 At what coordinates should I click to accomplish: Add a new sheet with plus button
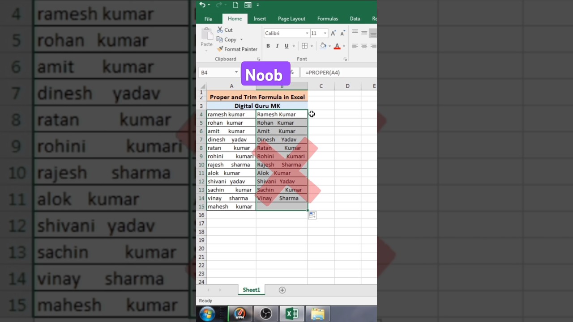[282, 290]
